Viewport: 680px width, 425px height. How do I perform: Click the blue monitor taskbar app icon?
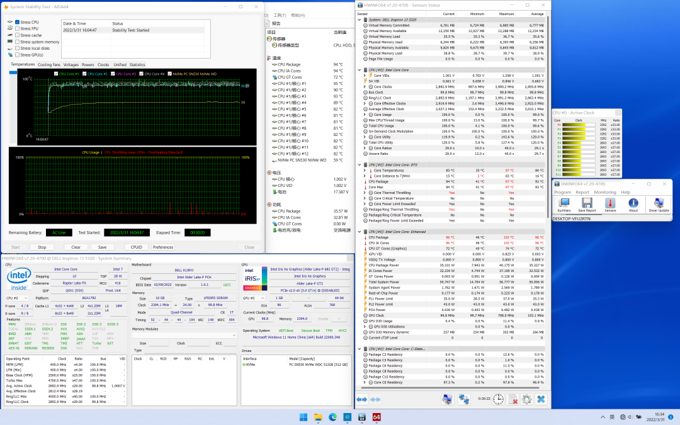(x=348, y=417)
